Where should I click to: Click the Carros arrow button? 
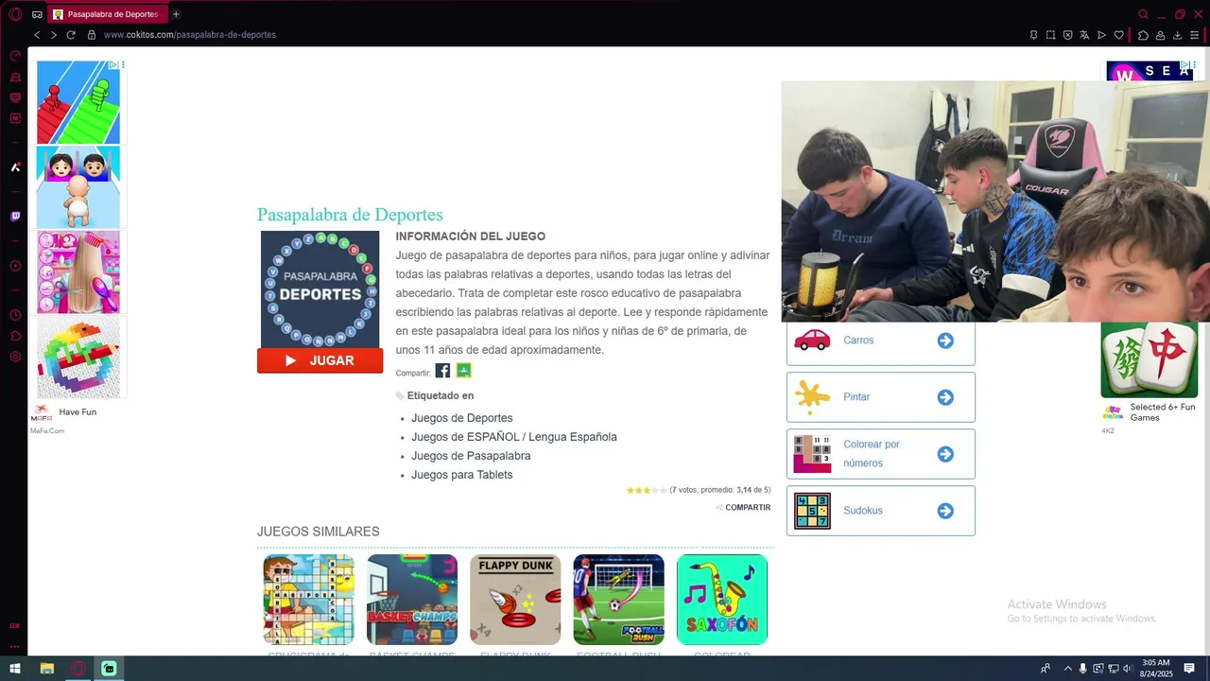click(945, 340)
